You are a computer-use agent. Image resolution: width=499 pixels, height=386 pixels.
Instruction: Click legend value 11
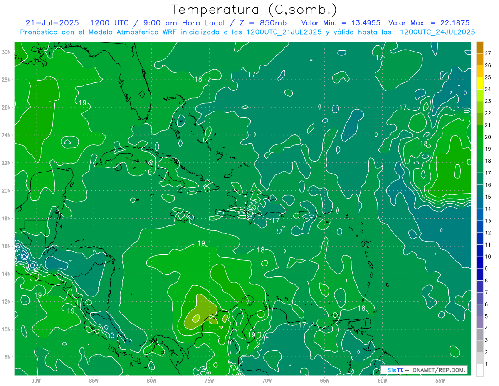[488, 245]
